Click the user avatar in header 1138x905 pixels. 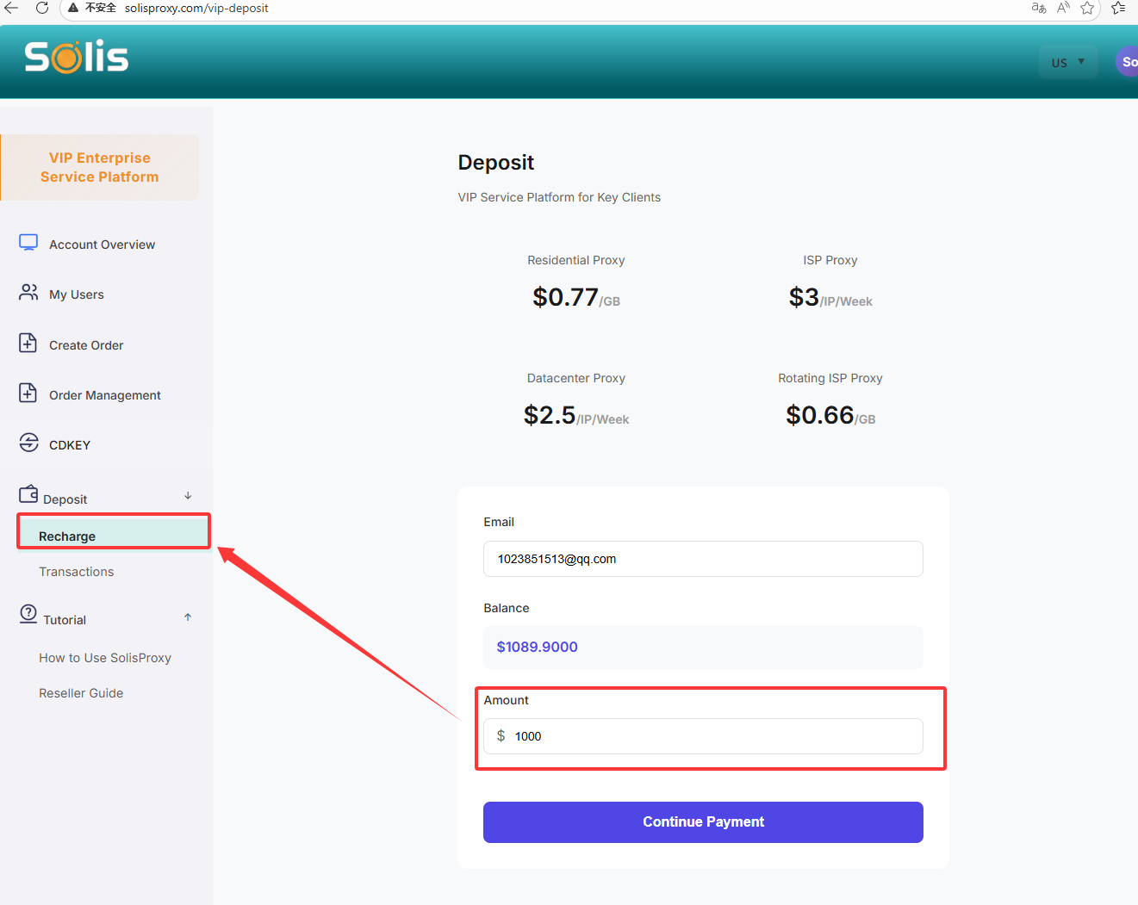[1127, 61]
